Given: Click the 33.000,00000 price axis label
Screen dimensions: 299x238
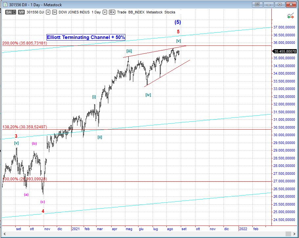Looking at the screenshot, I should tap(284, 89).
